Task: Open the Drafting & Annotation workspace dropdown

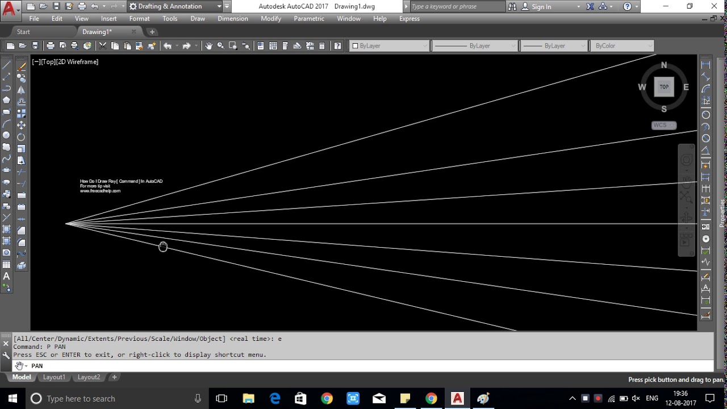Action: coord(174,6)
